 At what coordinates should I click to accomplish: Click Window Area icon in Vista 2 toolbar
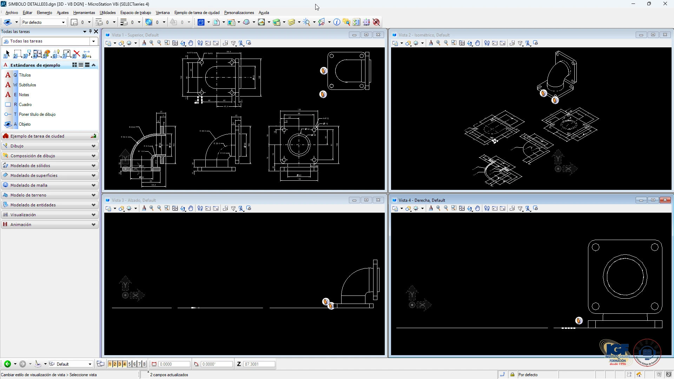tap(454, 43)
